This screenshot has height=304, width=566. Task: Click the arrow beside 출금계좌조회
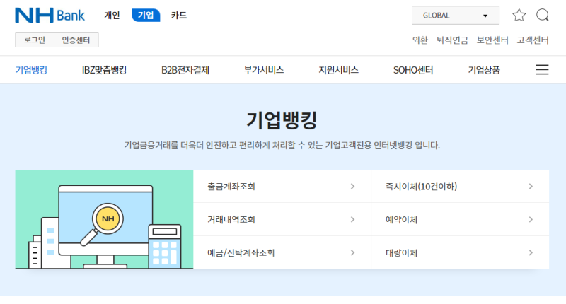tap(352, 186)
